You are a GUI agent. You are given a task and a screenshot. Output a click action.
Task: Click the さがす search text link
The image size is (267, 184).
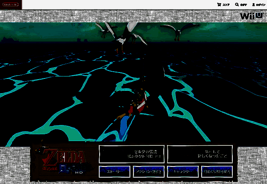[243, 5]
